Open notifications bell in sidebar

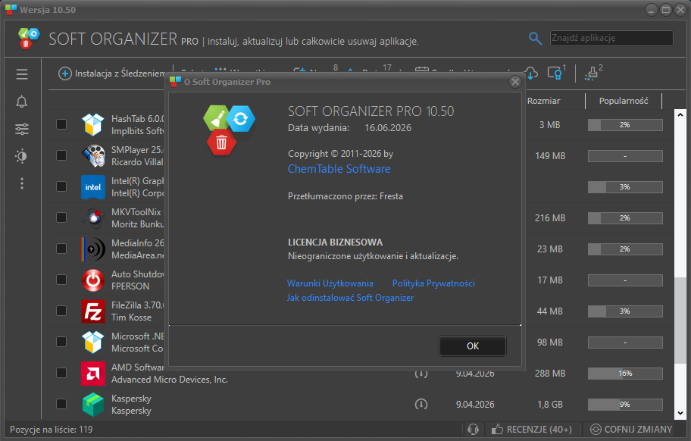(x=21, y=102)
